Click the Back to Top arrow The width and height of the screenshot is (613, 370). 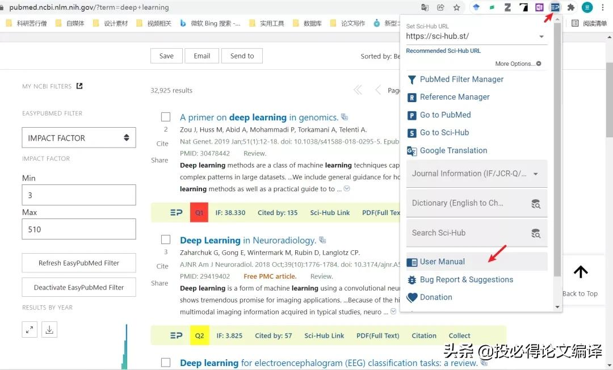(x=581, y=272)
